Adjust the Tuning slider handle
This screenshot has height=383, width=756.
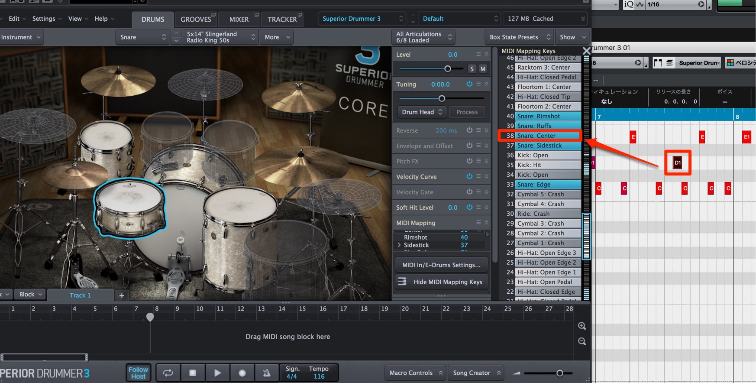click(x=442, y=98)
